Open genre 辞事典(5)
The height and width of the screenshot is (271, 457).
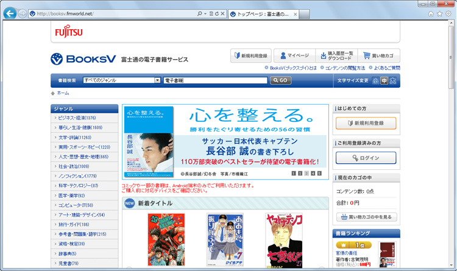67,253
